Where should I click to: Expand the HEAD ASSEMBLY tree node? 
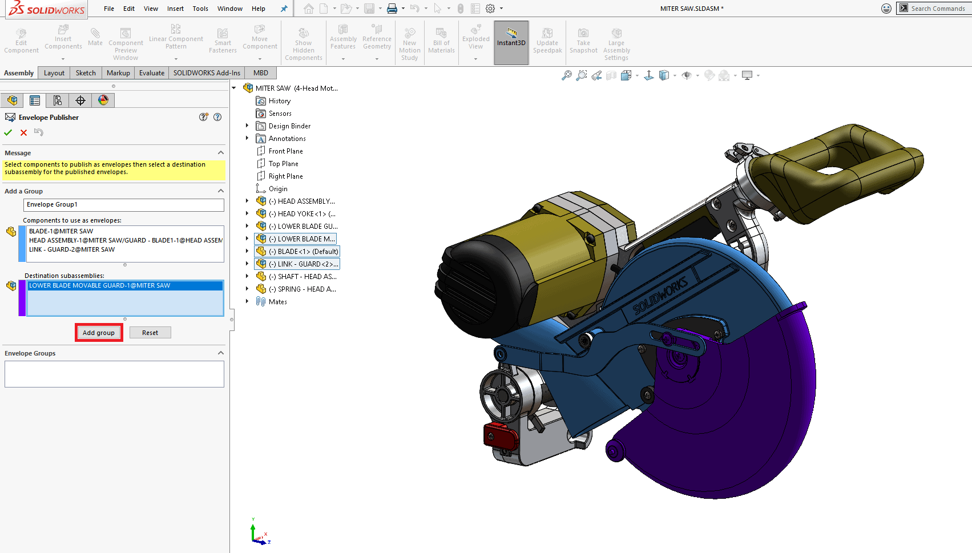pos(247,201)
